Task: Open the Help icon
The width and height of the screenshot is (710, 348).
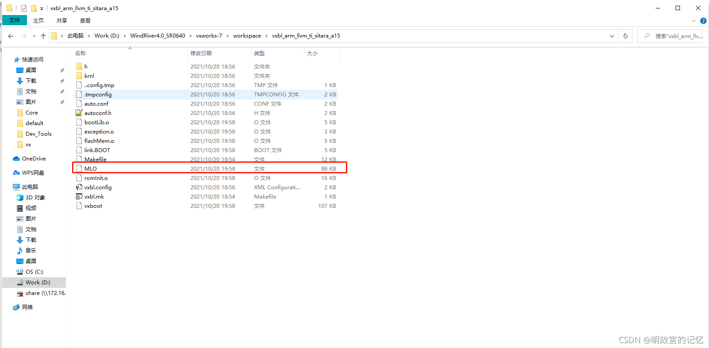Action: [x=703, y=21]
